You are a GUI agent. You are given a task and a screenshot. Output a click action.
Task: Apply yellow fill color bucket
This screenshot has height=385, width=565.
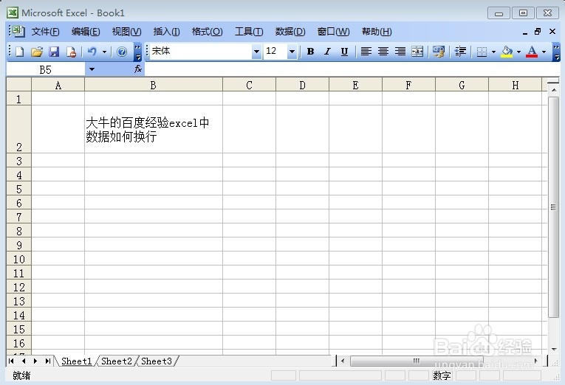[507, 52]
